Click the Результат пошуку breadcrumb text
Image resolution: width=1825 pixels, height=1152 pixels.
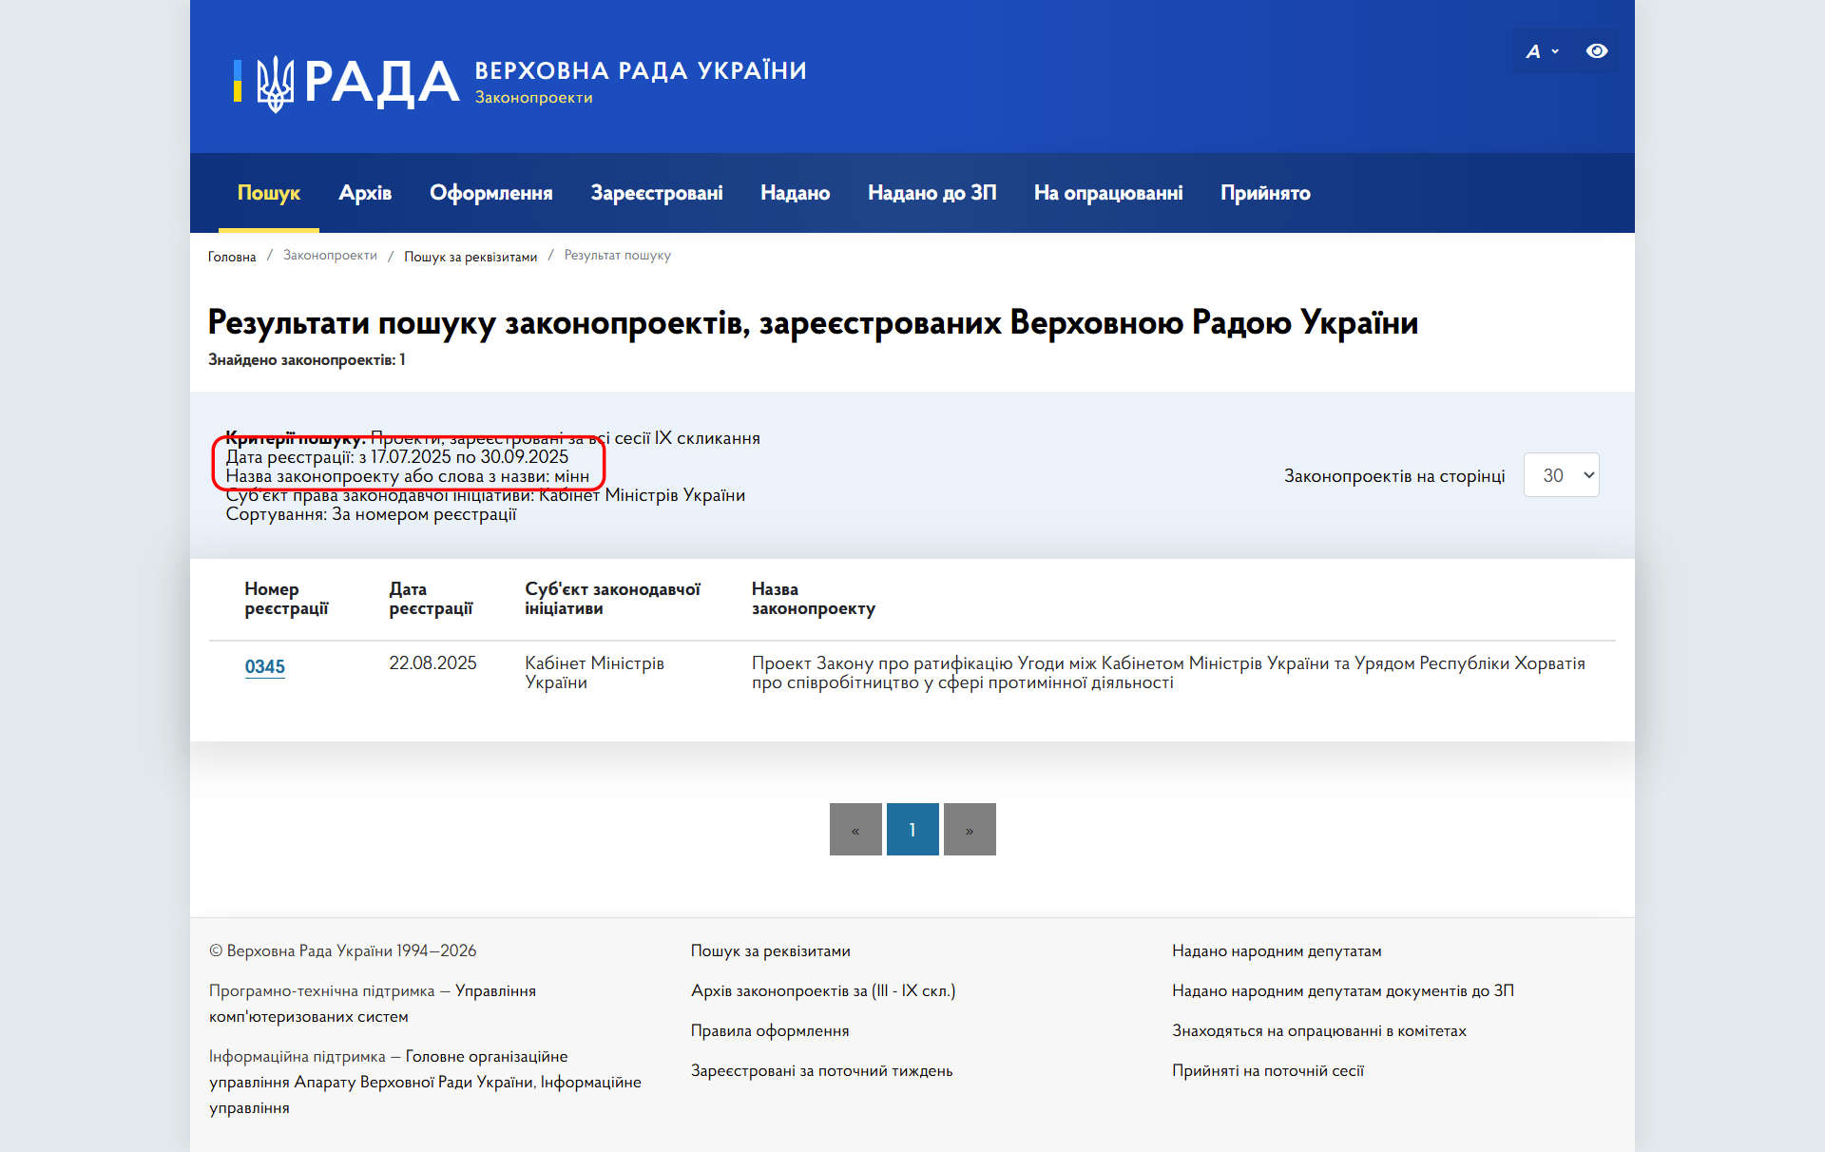(x=618, y=256)
